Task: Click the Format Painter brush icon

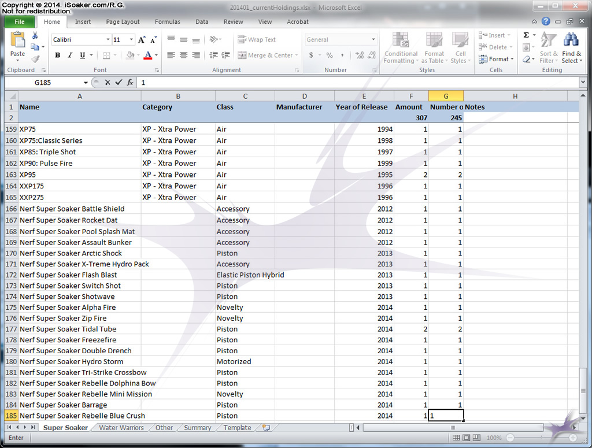Action: coord(35,58)
